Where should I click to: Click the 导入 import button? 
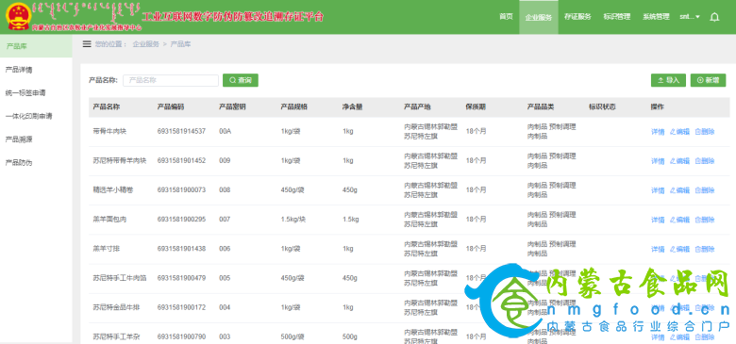point(668,80)
